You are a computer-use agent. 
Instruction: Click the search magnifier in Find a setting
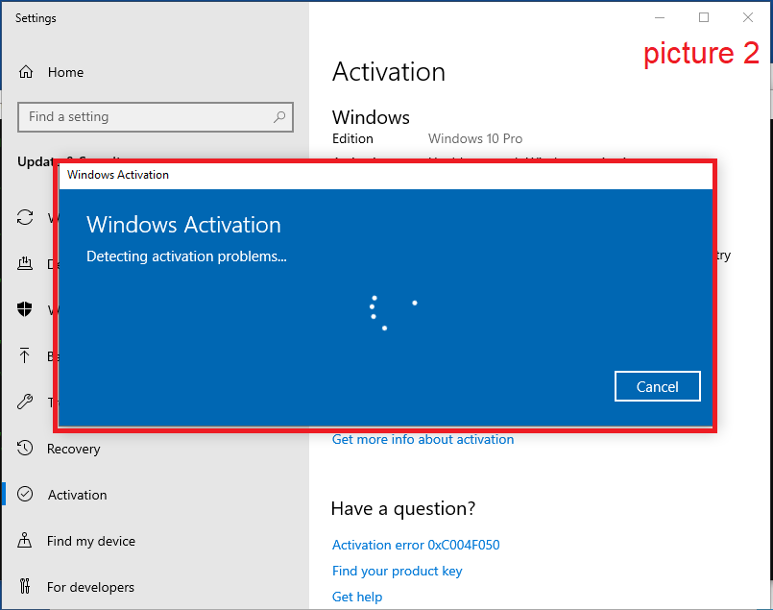(279, 117)
